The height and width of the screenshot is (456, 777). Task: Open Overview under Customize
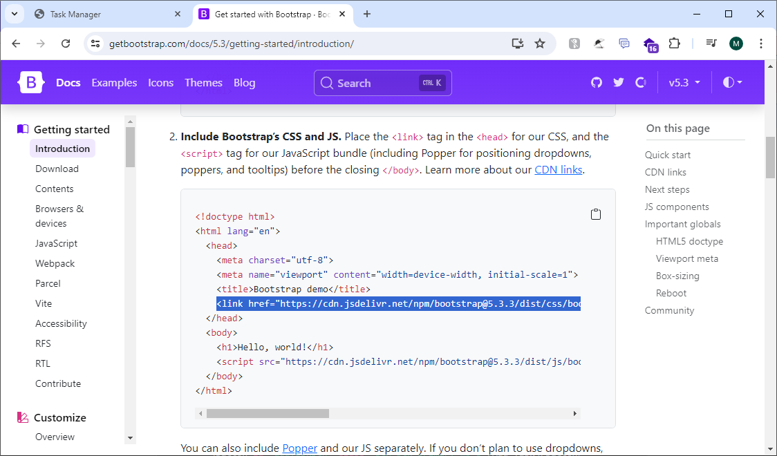pos(55,437)
